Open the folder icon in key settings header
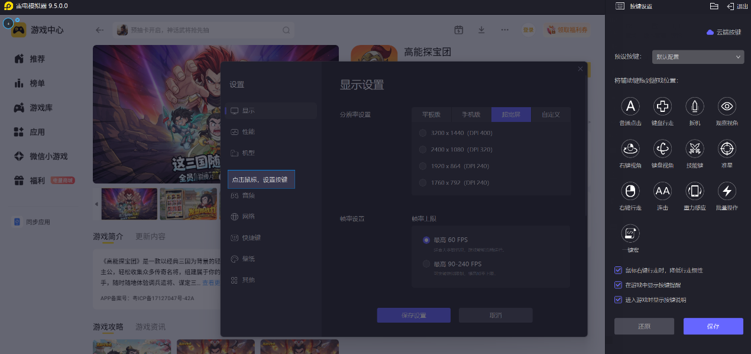The height and width of the screenshot is (354, 751). [x=714, y=6]
